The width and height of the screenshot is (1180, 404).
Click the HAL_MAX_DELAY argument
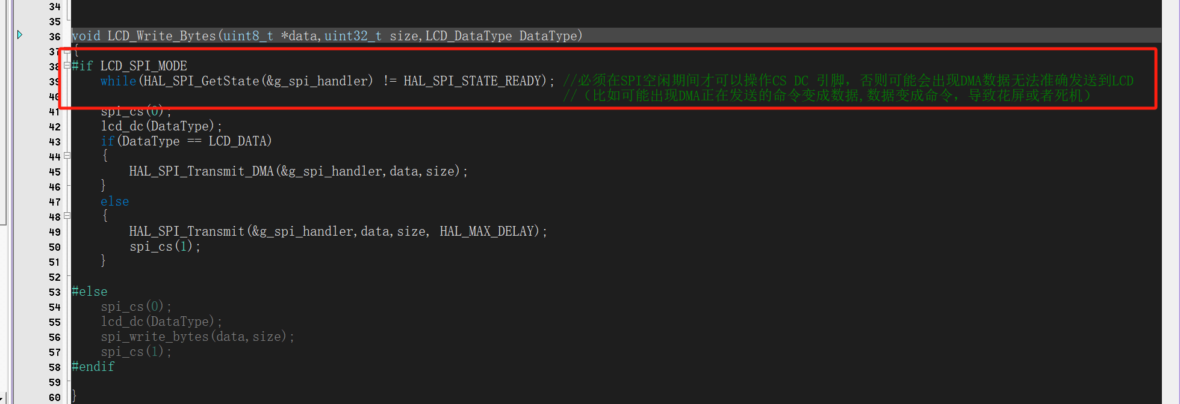[x=486, y=231]
